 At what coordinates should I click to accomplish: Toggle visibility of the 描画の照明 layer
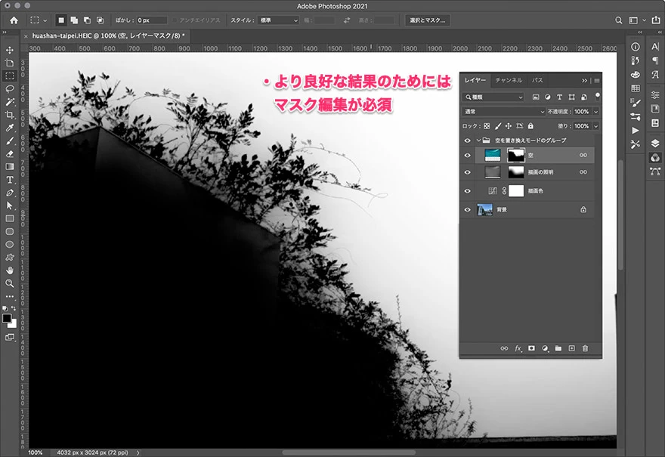[x=468, y=173]
